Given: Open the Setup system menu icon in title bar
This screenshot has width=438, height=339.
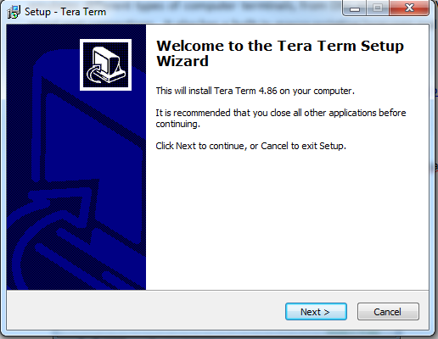Looking at the screenshot, I should pos(14,12).
